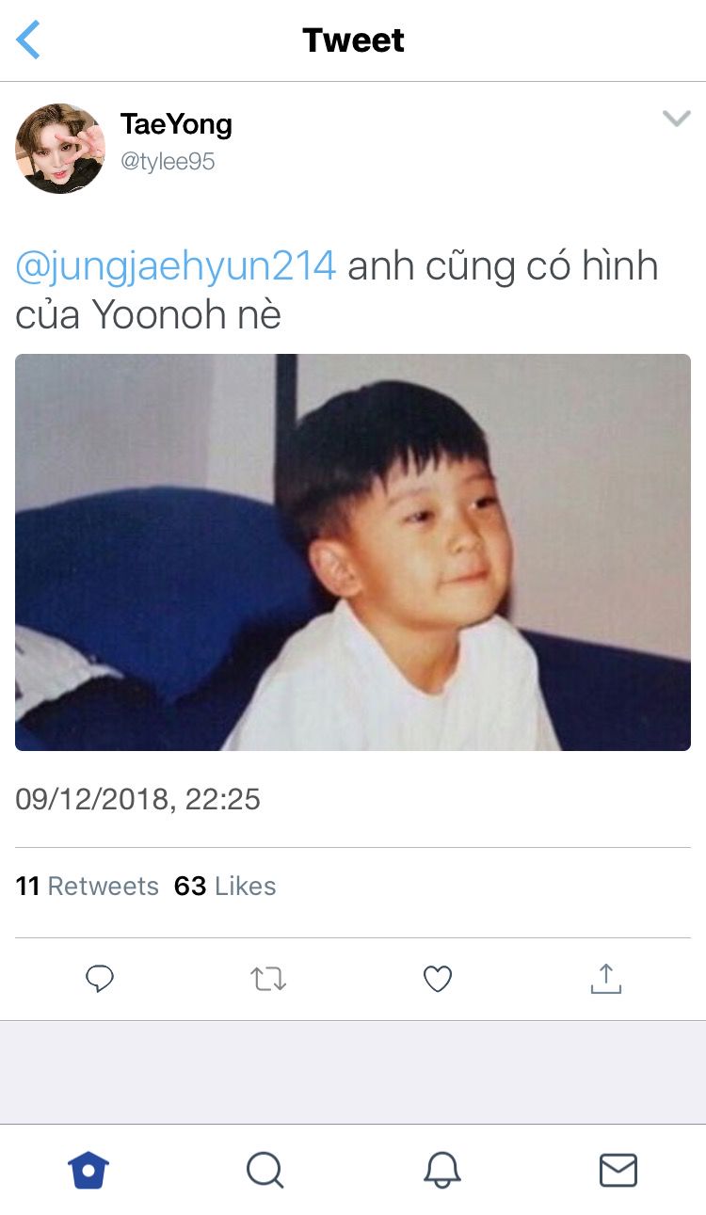The height and width of the screenshot is (1215, 706).
Task: Open the Search magnifier tab
Action: pyautogui.click(x=265, y=1171)
